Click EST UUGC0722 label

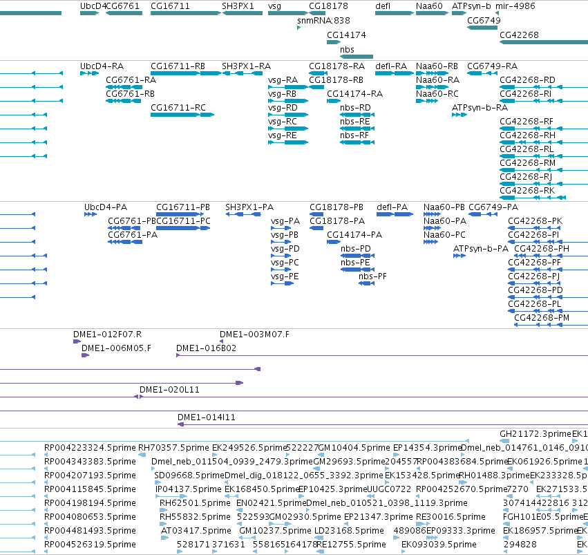click(x=388, y=489)
